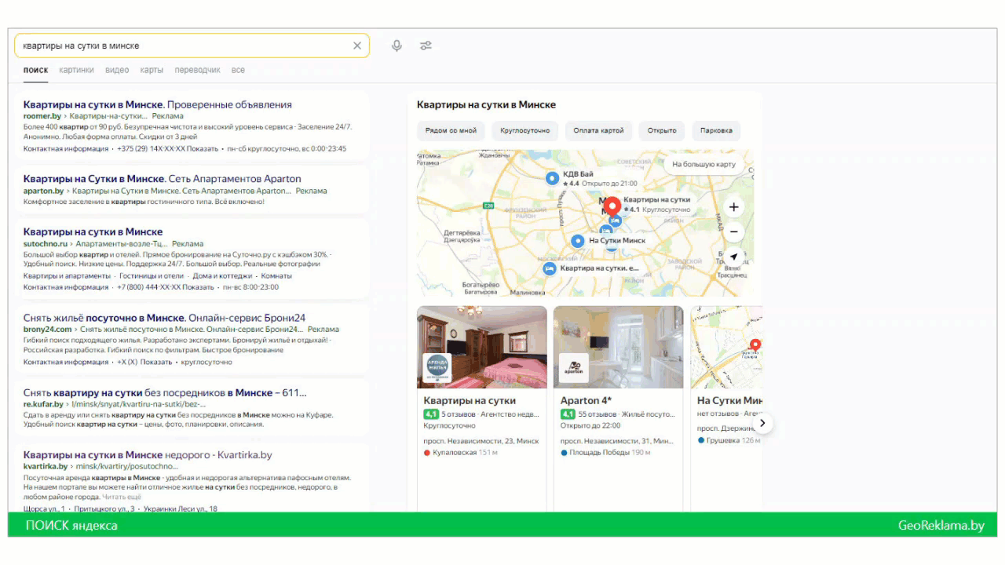View 5 отзывов of Квартиры на сутки
The height and width of the screenshot is (565, 1005).
[459, 414]
